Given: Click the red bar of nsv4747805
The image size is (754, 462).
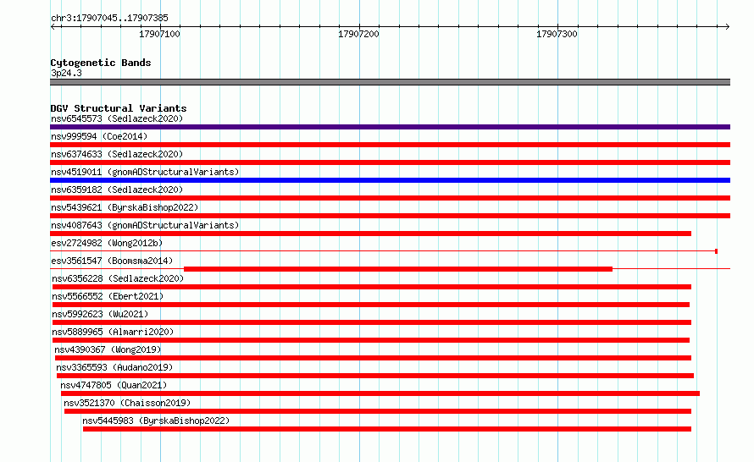Looking at the screenshot, I should pos(380,393).
